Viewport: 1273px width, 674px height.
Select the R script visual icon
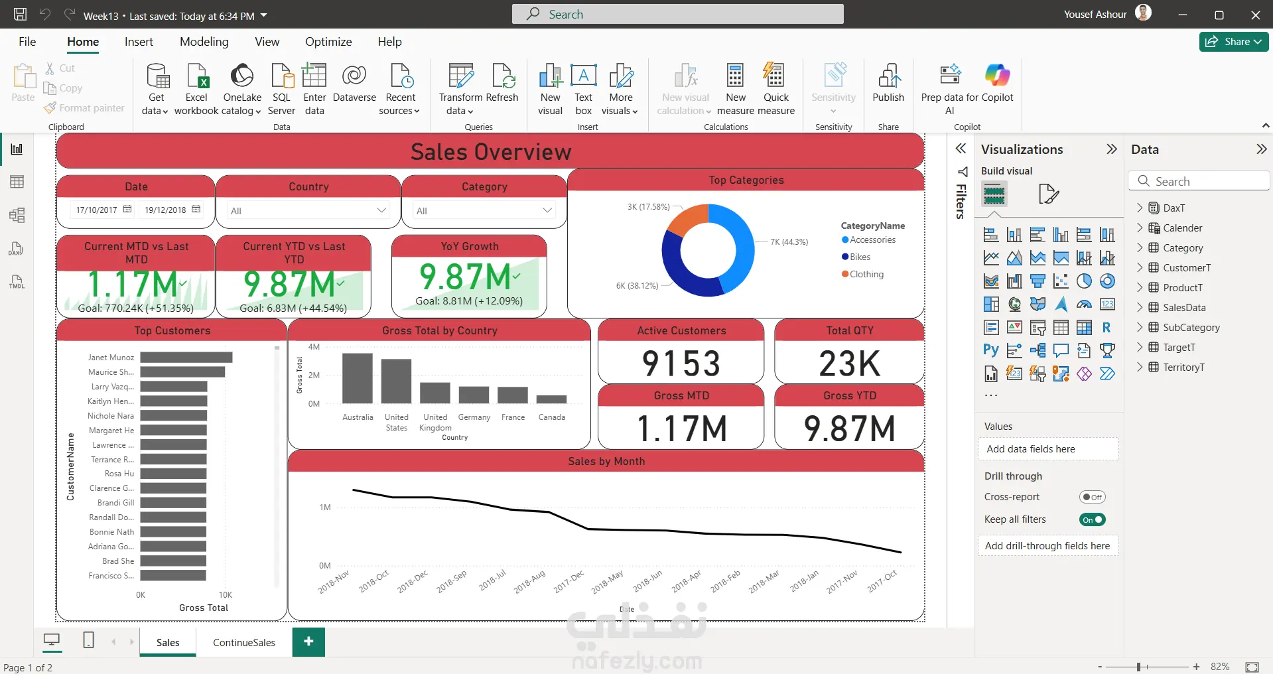coord(1106,328)
